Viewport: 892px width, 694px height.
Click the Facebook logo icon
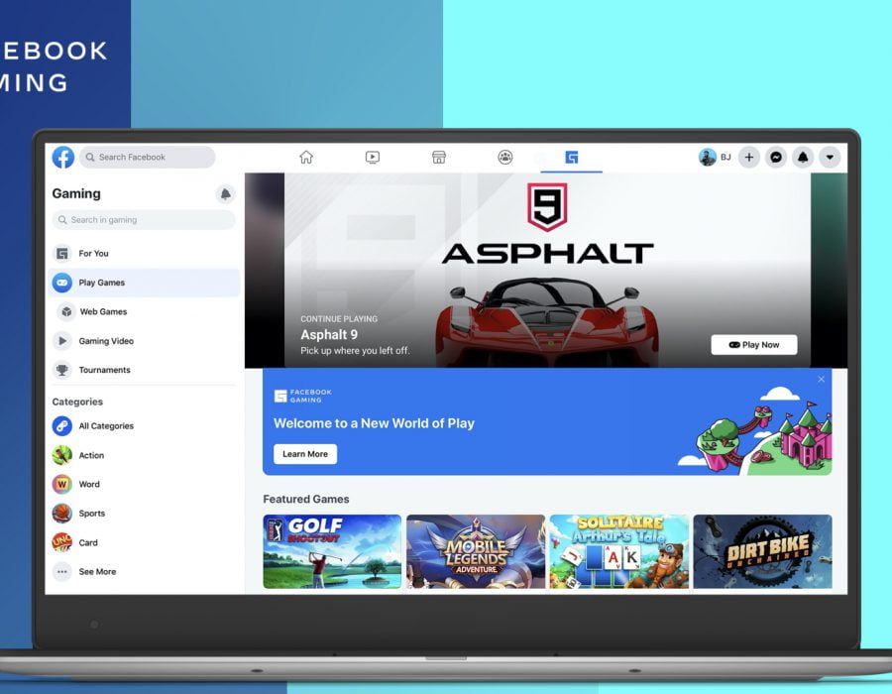click(x=63, y=158)
